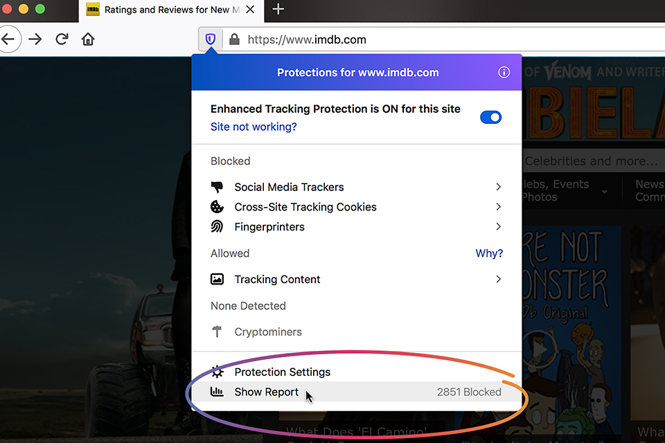Click the info icon in protections header
This screenshot has width=665, height=443.
tap(504, 73)
